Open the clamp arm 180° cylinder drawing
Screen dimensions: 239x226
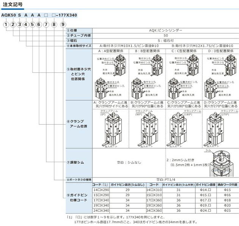point(177,130)
